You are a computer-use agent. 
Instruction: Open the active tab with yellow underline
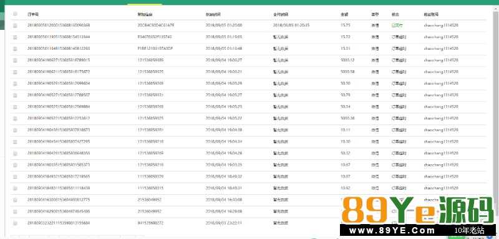pyautogui.click(x=145, y=2)
